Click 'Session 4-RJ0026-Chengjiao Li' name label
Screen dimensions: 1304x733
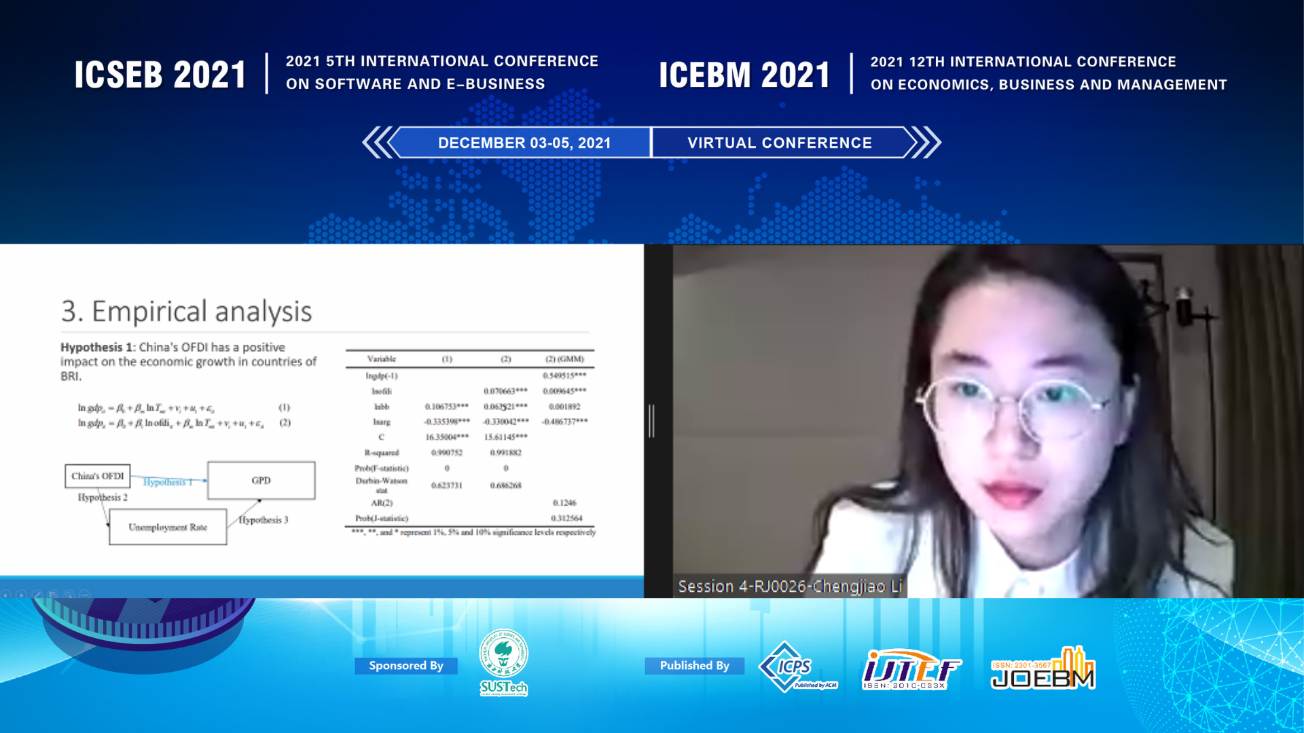coord(790,586)
